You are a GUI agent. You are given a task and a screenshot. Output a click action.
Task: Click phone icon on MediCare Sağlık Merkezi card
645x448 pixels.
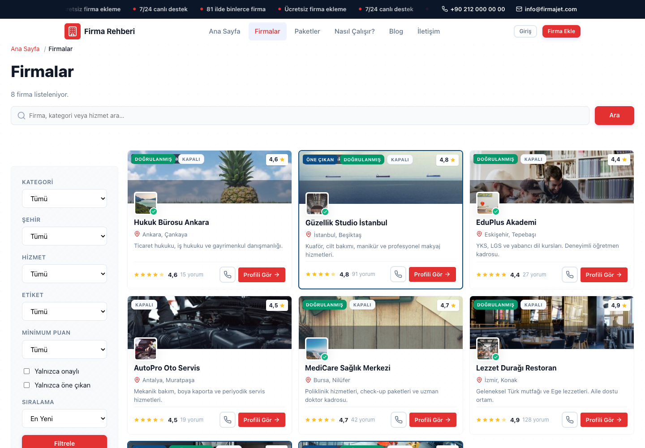(399, 420)
